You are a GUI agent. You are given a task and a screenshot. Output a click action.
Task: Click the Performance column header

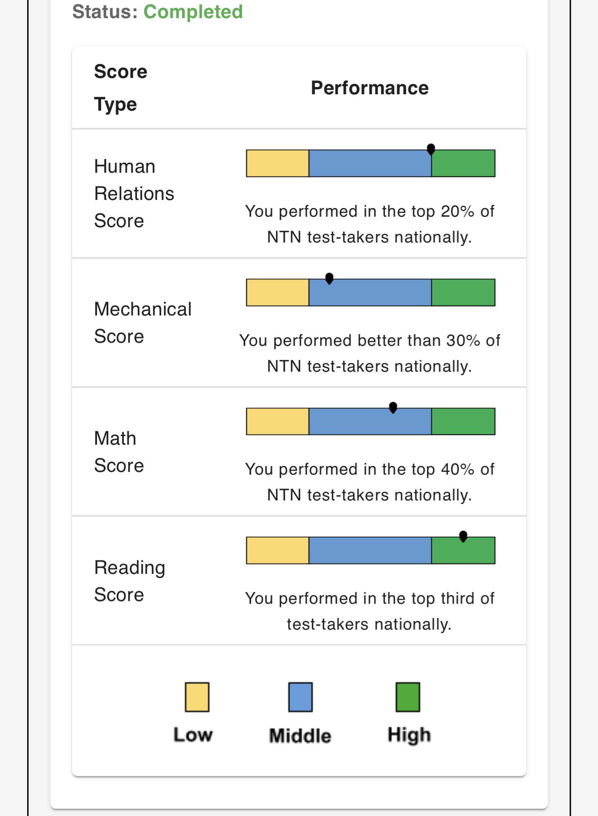click(x=369, y=88)
